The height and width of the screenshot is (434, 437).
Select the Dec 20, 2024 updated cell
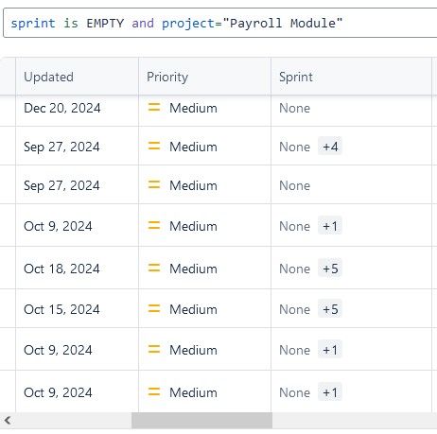(77, 108)
